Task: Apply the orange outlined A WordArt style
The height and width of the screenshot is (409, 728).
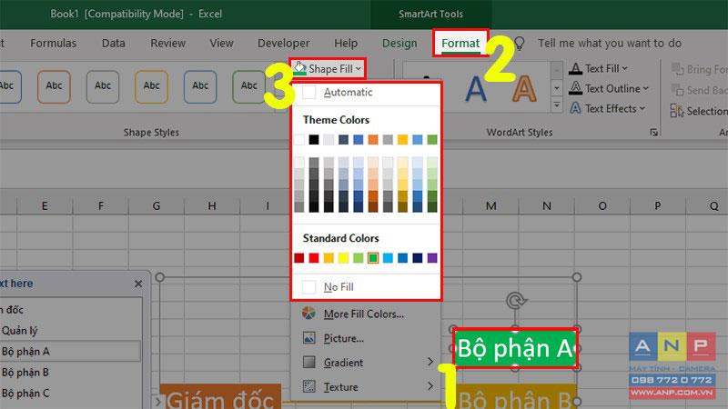Action: click(x=524, y=89)
